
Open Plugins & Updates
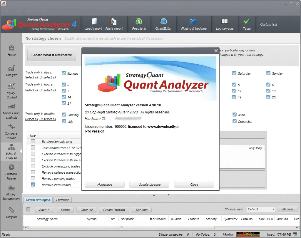(x=194, y=24)
